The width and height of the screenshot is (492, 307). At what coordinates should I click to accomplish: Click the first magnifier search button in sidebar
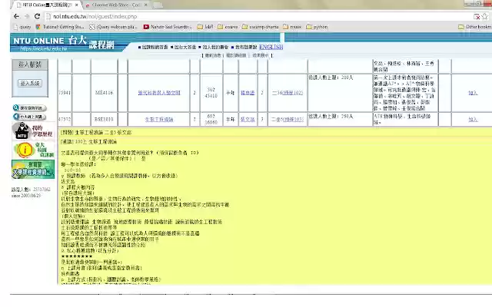(30, 108)
